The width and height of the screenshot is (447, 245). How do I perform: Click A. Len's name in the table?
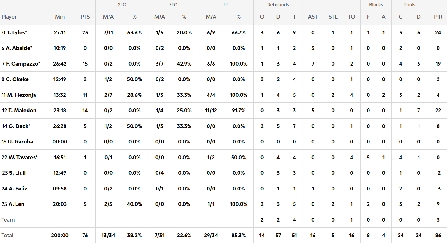pos(16,204)
